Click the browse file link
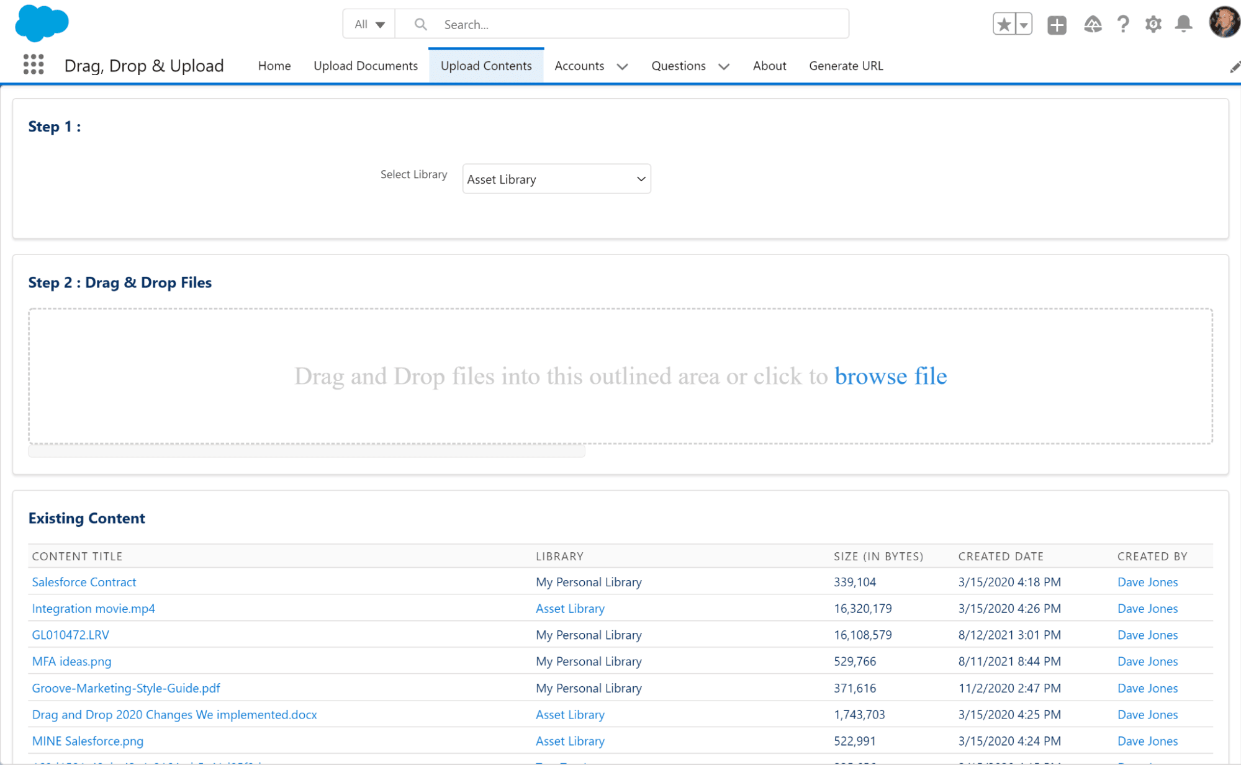The height and width of the screenshot is (765, 1241). (x=890, y=376)
